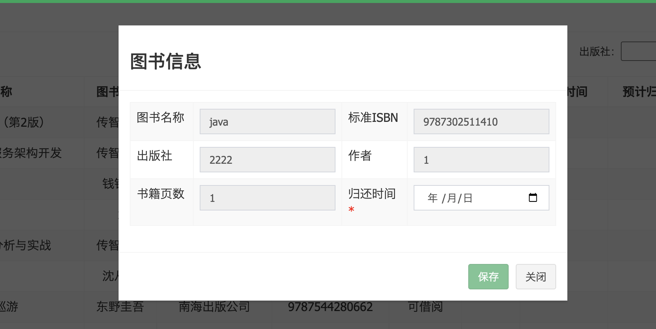656x329 pixels.
Task: Select the 预计归 column header in background
Action: (x=639, y=92)
